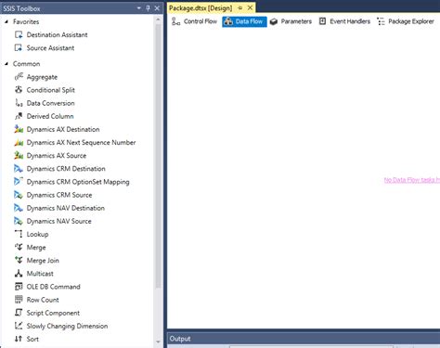This screenshot has width=440, height=348.
Task: Select the Multicast icon
Action: click(x=19, y=274)
